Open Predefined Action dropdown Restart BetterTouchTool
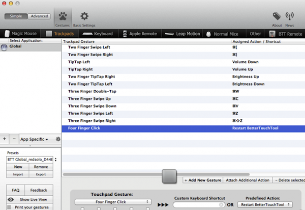Viewport: 305px width, 210px height. click(265, 204)
